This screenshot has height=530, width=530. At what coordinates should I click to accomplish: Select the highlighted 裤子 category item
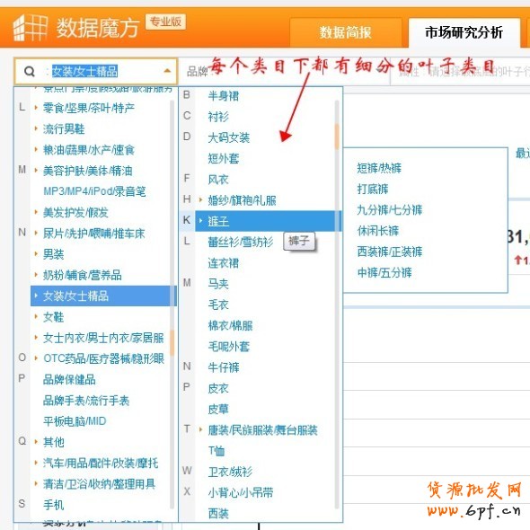click(268, 221)
